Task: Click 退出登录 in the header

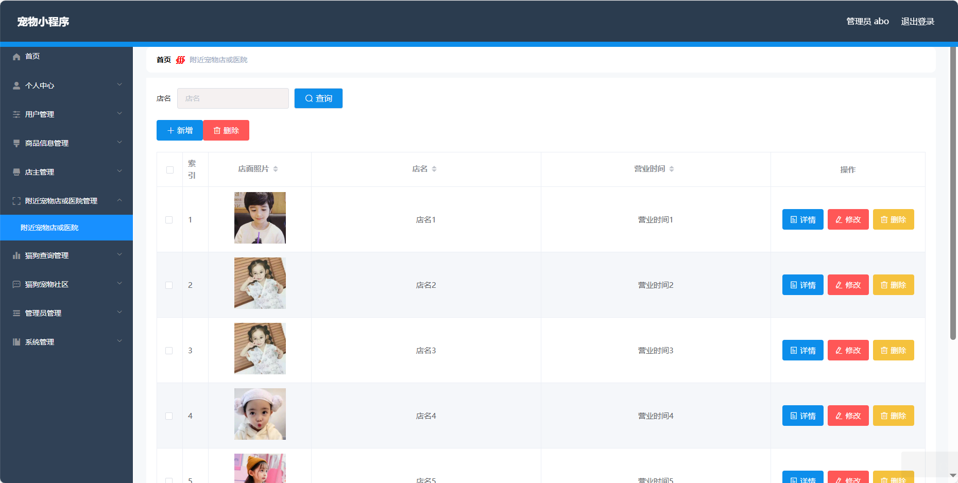Action: click(917, 22)
